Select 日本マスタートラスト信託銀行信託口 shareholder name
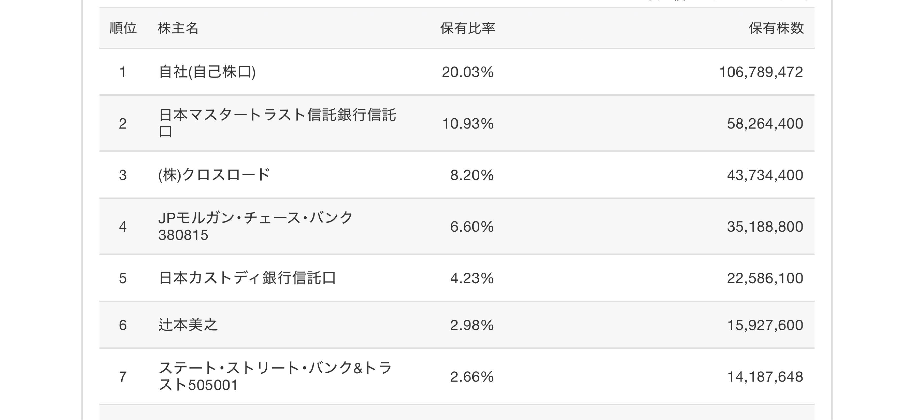The height and width of the screenshot is (420, 914). click(277, 123)
